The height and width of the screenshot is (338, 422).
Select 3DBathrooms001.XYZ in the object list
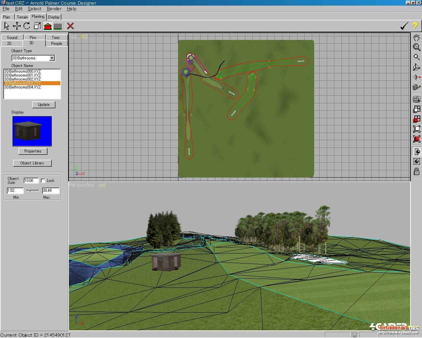22,75
